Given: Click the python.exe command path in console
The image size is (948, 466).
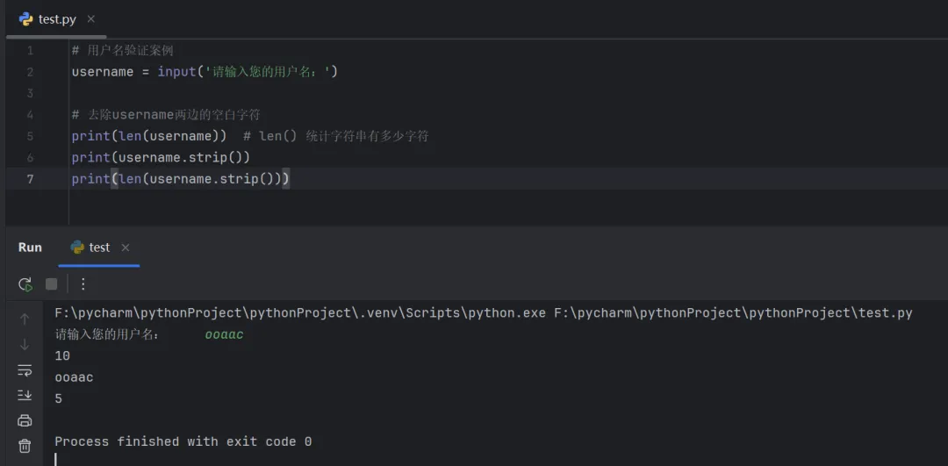Looking at the screenshot, I should coord(300,313).
